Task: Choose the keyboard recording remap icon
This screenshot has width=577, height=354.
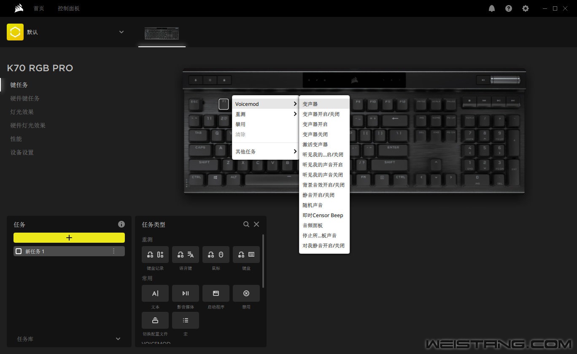Action: [x=155, y=255]
